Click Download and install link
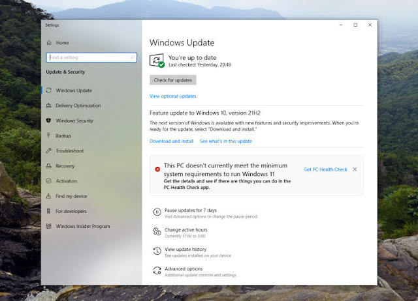 click(x=171, y=141)
